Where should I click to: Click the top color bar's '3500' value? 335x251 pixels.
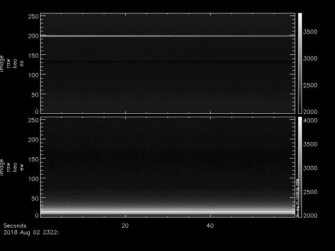coord(310,32)
